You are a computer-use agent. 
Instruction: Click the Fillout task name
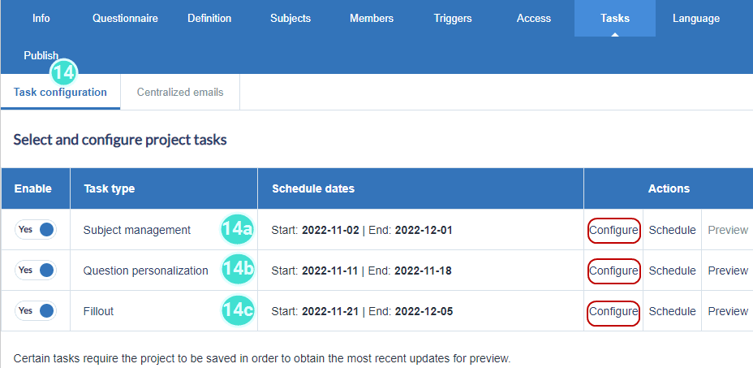point(98,311)
